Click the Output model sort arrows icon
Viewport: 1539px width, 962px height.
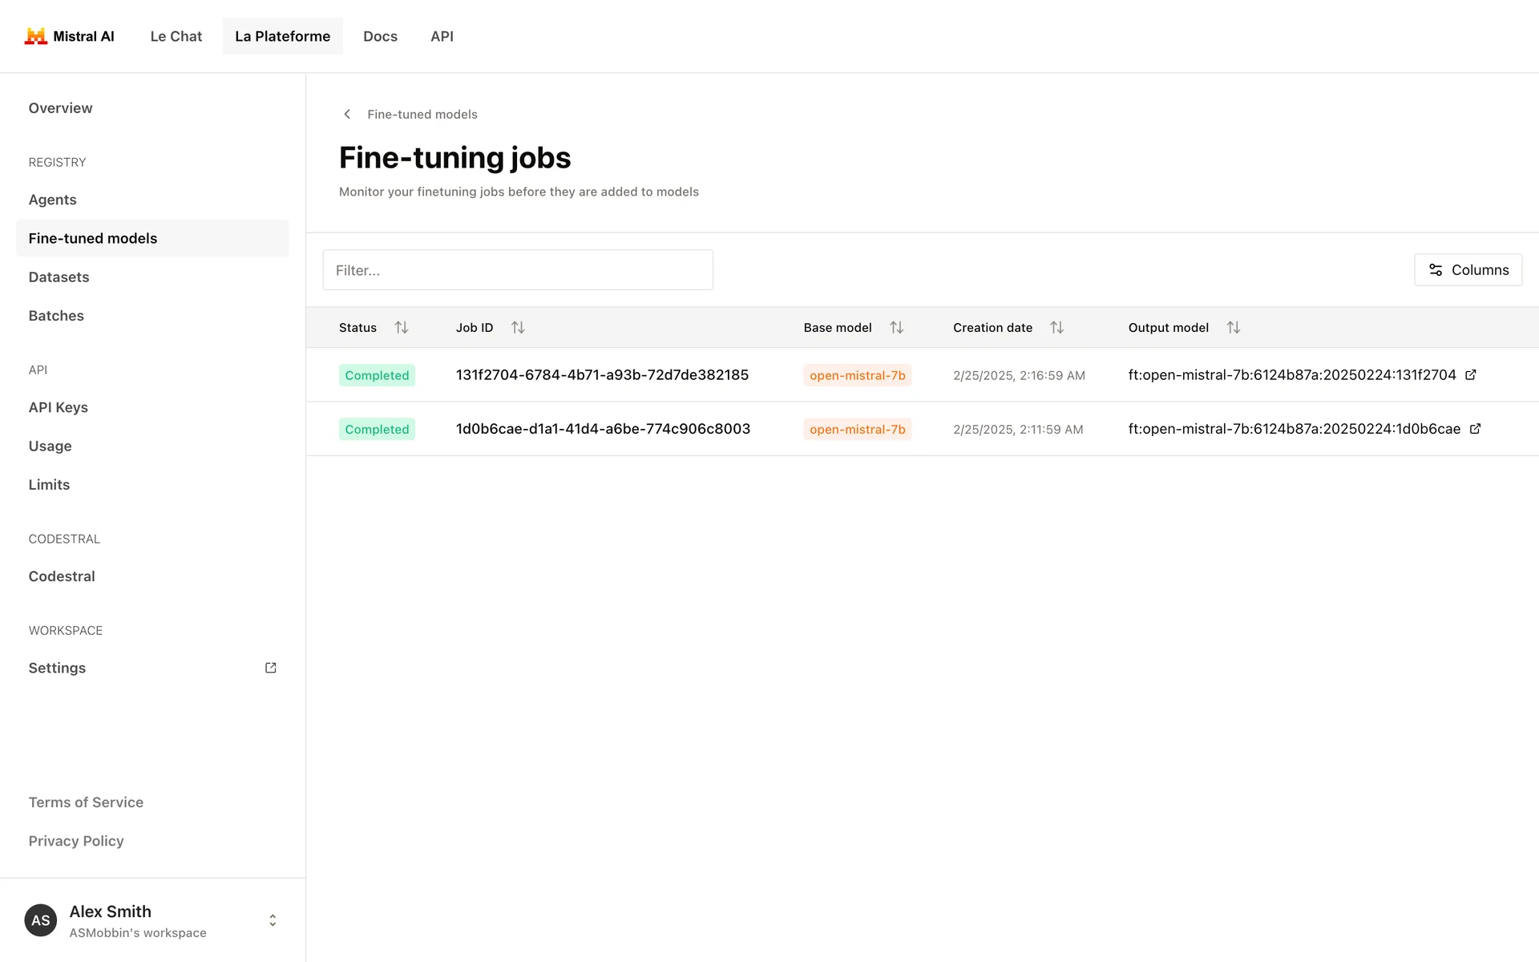point(1233,327)
